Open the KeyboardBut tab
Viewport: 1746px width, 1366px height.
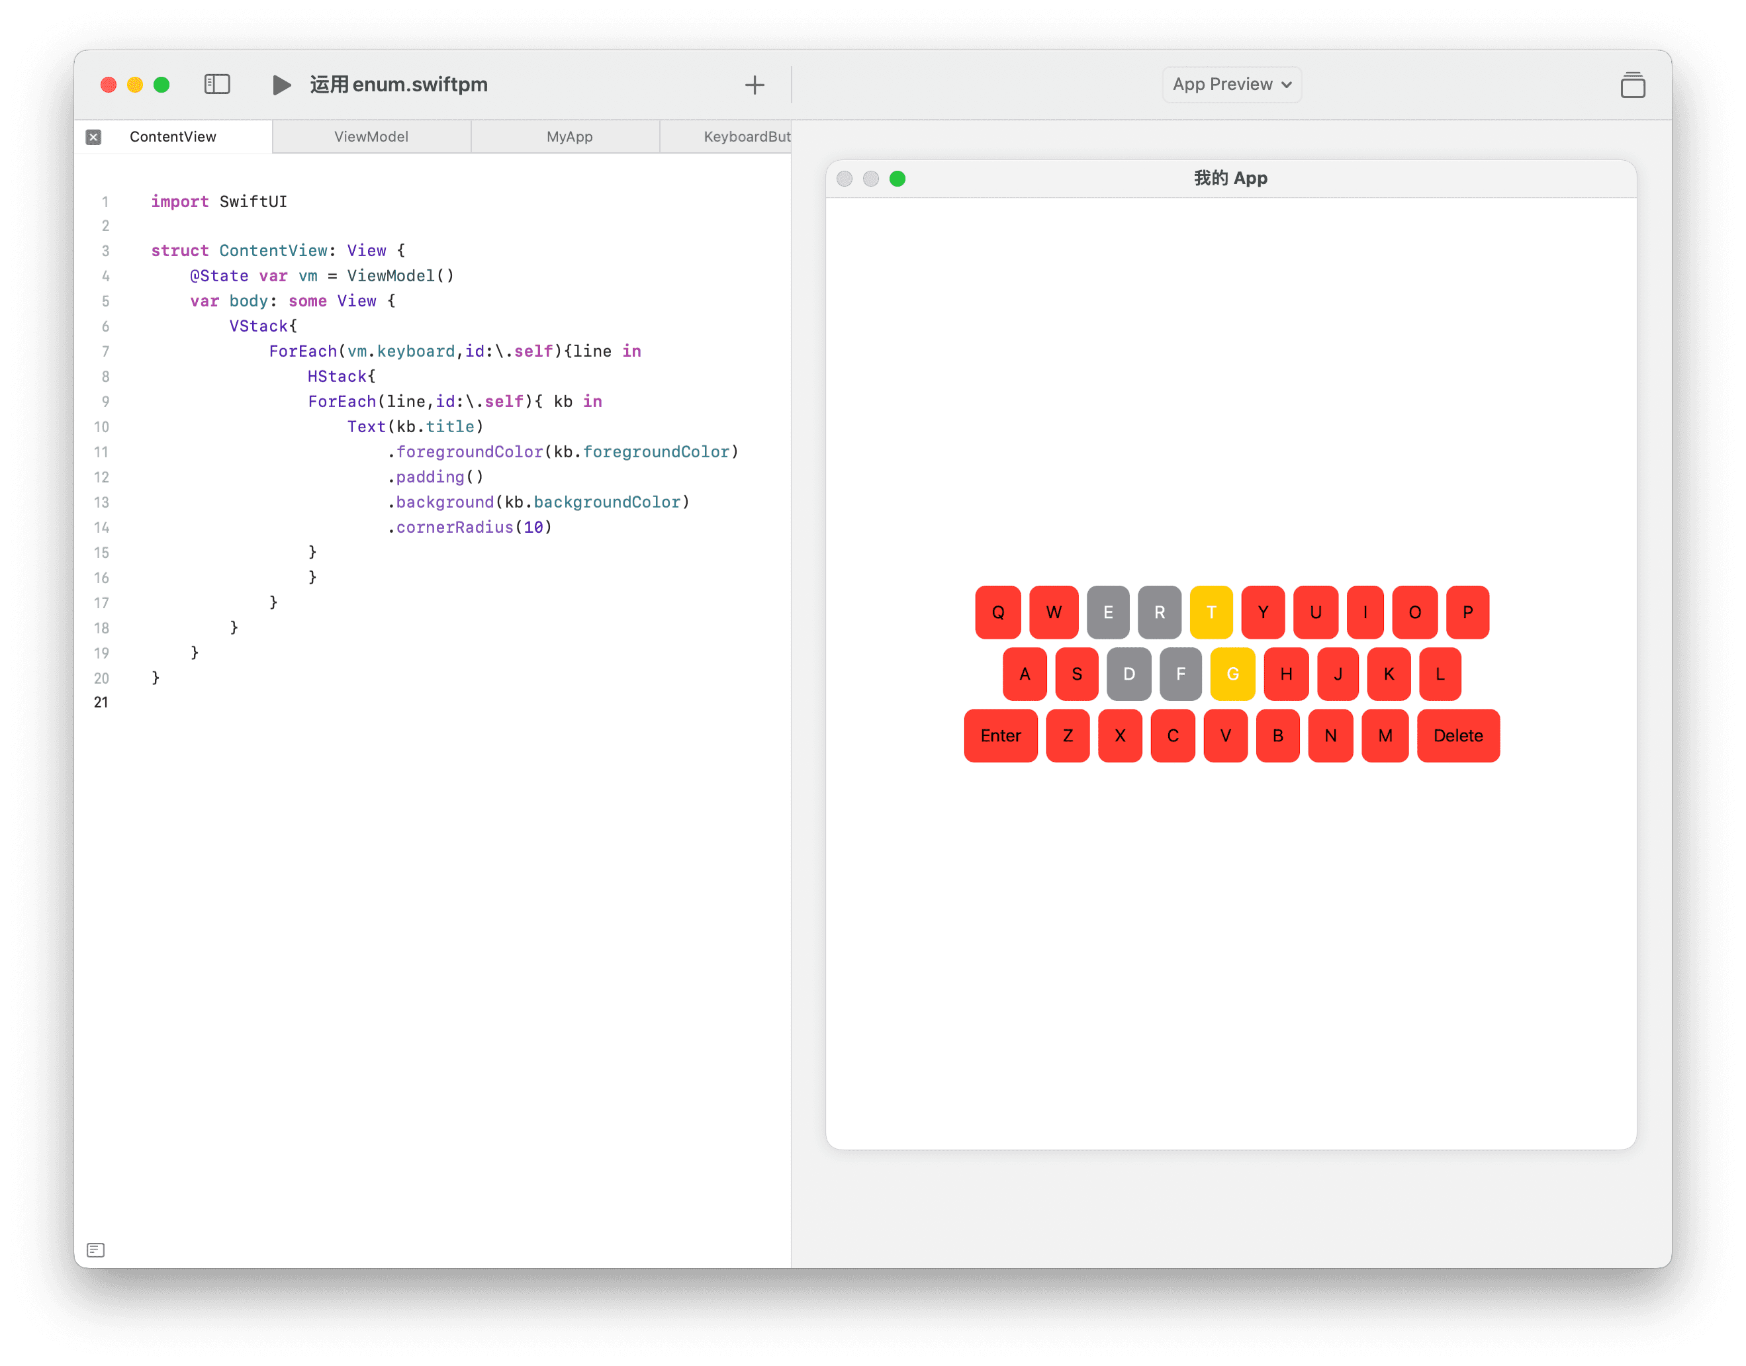point(745,137)
